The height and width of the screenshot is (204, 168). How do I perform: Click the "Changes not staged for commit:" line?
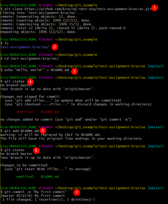point(31,97)
